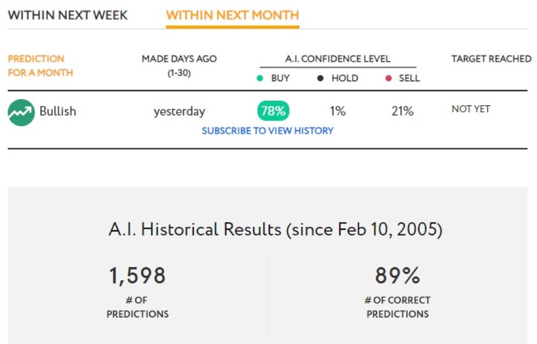Switch to the Within Next Week tab
Screen dimensions: 537x344
click(x=68, y=15)
